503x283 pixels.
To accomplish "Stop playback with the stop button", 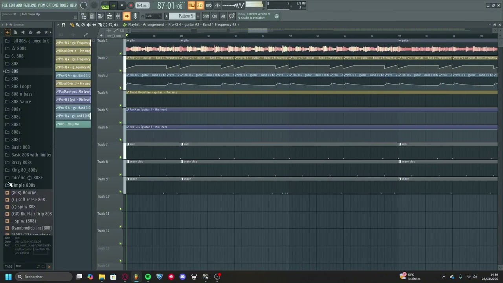I will [121, 6].
